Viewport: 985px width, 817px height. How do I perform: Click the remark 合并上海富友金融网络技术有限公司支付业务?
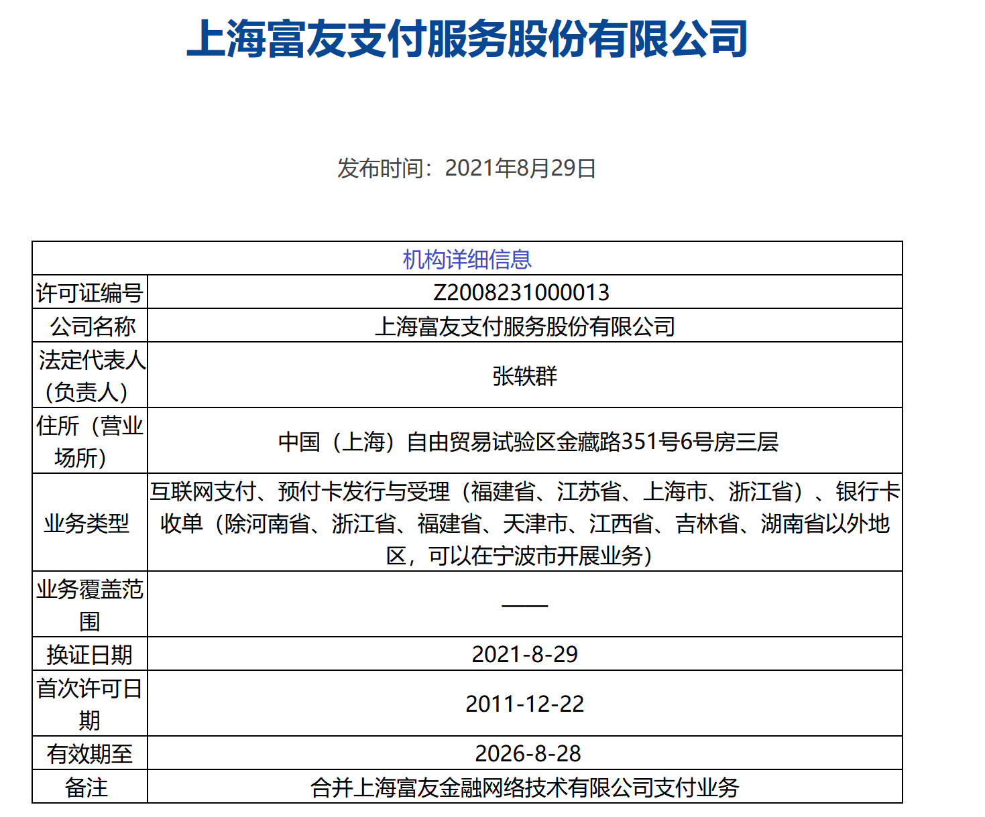tap(525, 788)
